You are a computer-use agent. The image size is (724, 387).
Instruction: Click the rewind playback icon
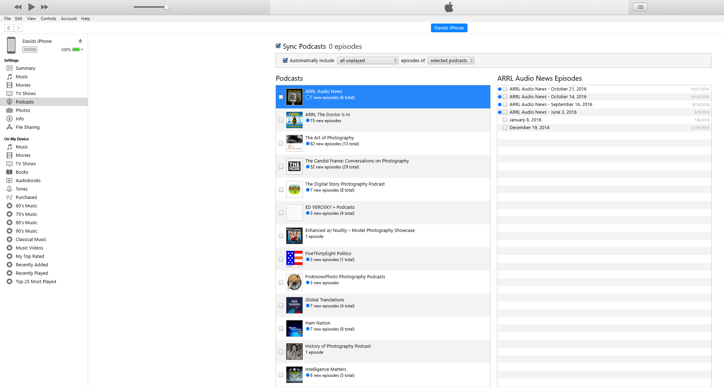point(18,7)
